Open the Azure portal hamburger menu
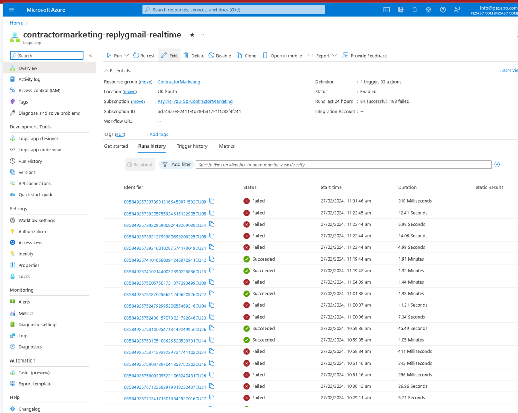 (x=11, y=10)
